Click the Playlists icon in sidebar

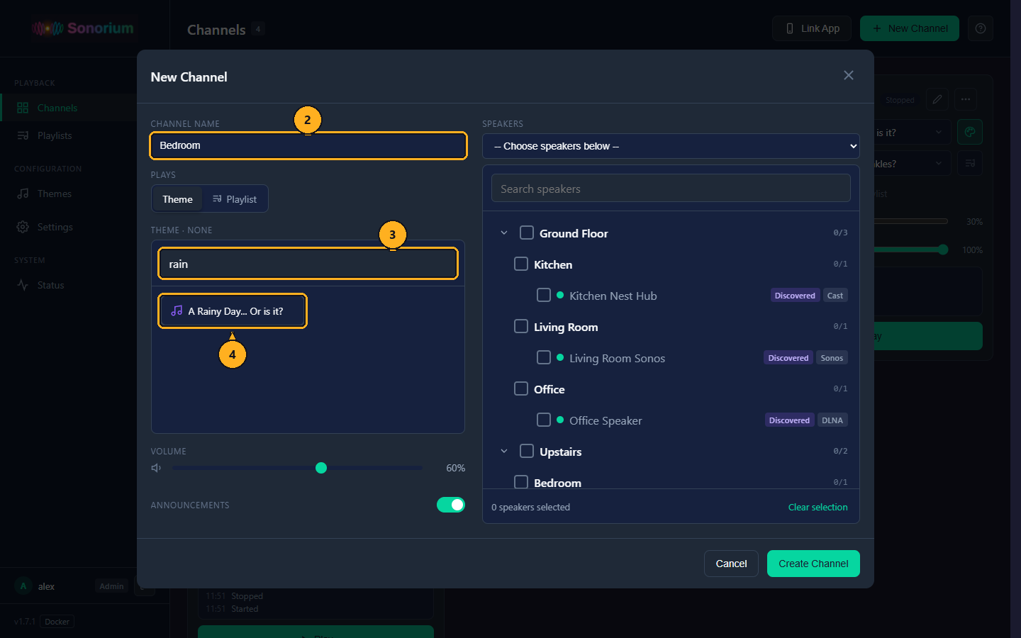tap(23, 135)
